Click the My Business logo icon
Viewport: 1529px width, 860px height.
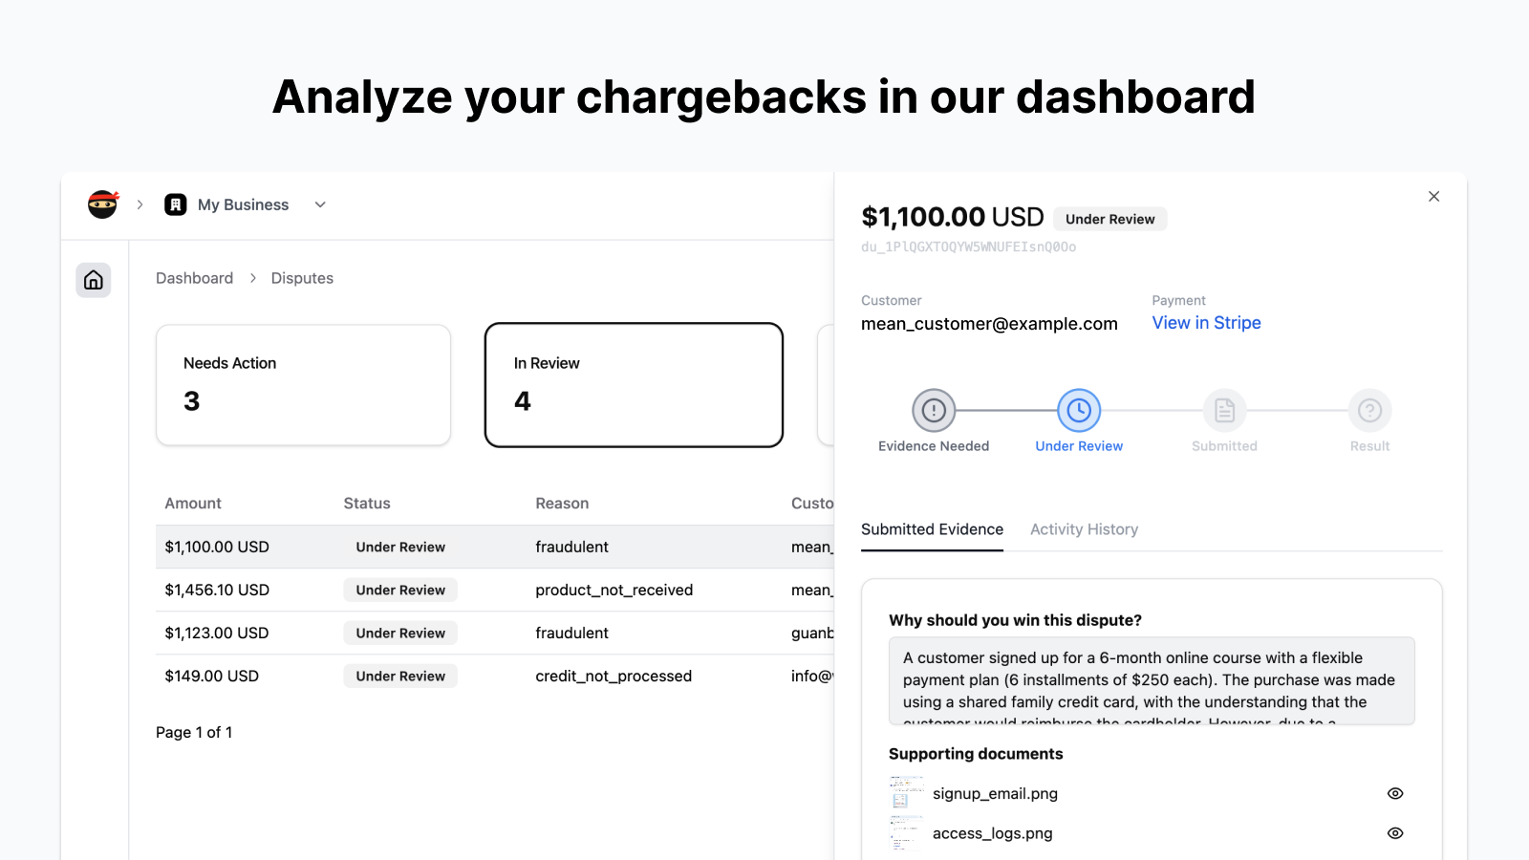tap(175, 204)
